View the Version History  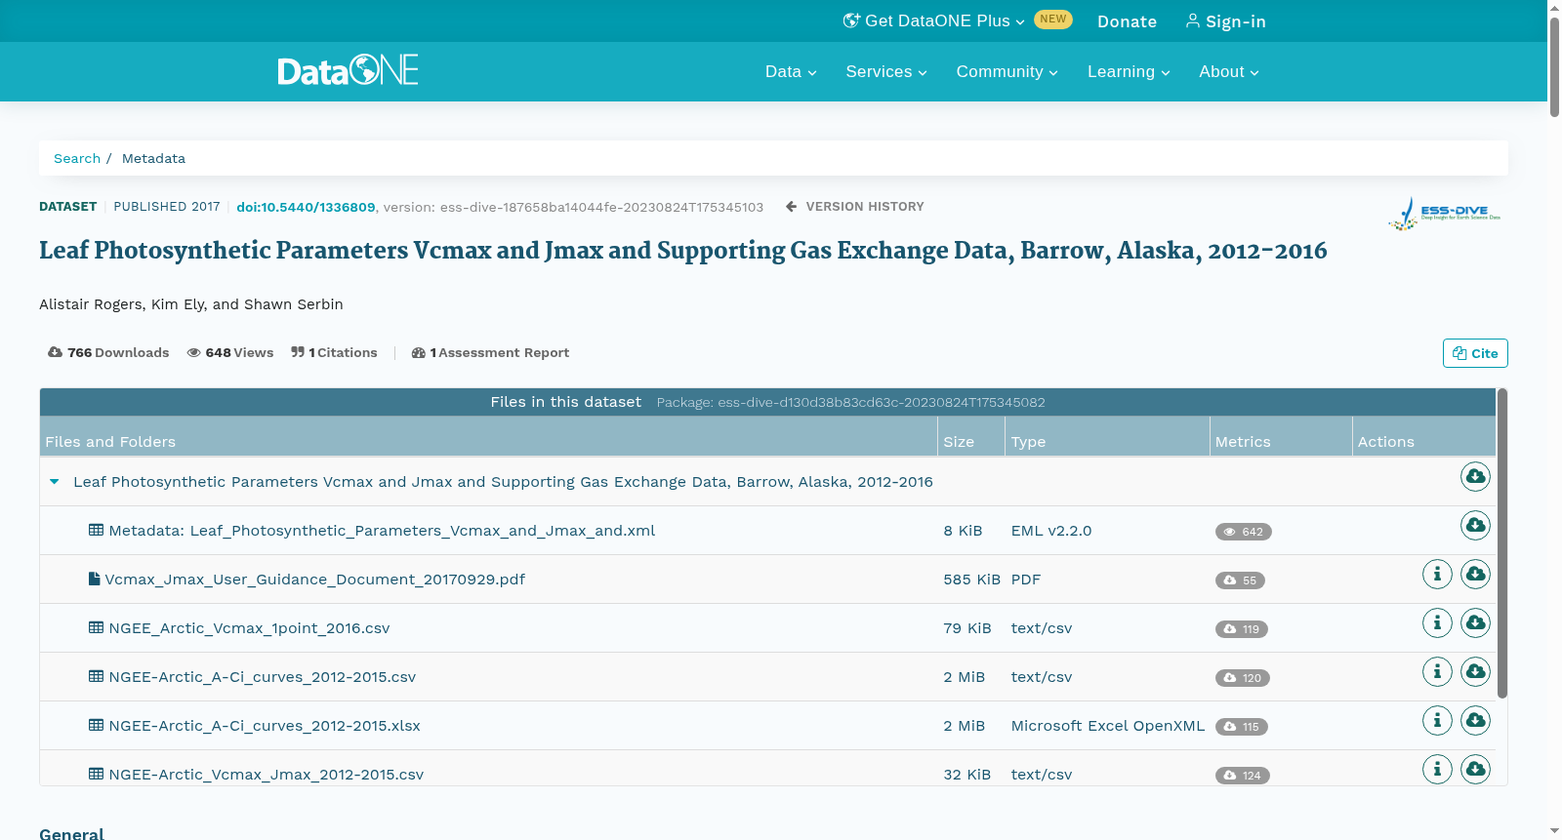[854, 207]
